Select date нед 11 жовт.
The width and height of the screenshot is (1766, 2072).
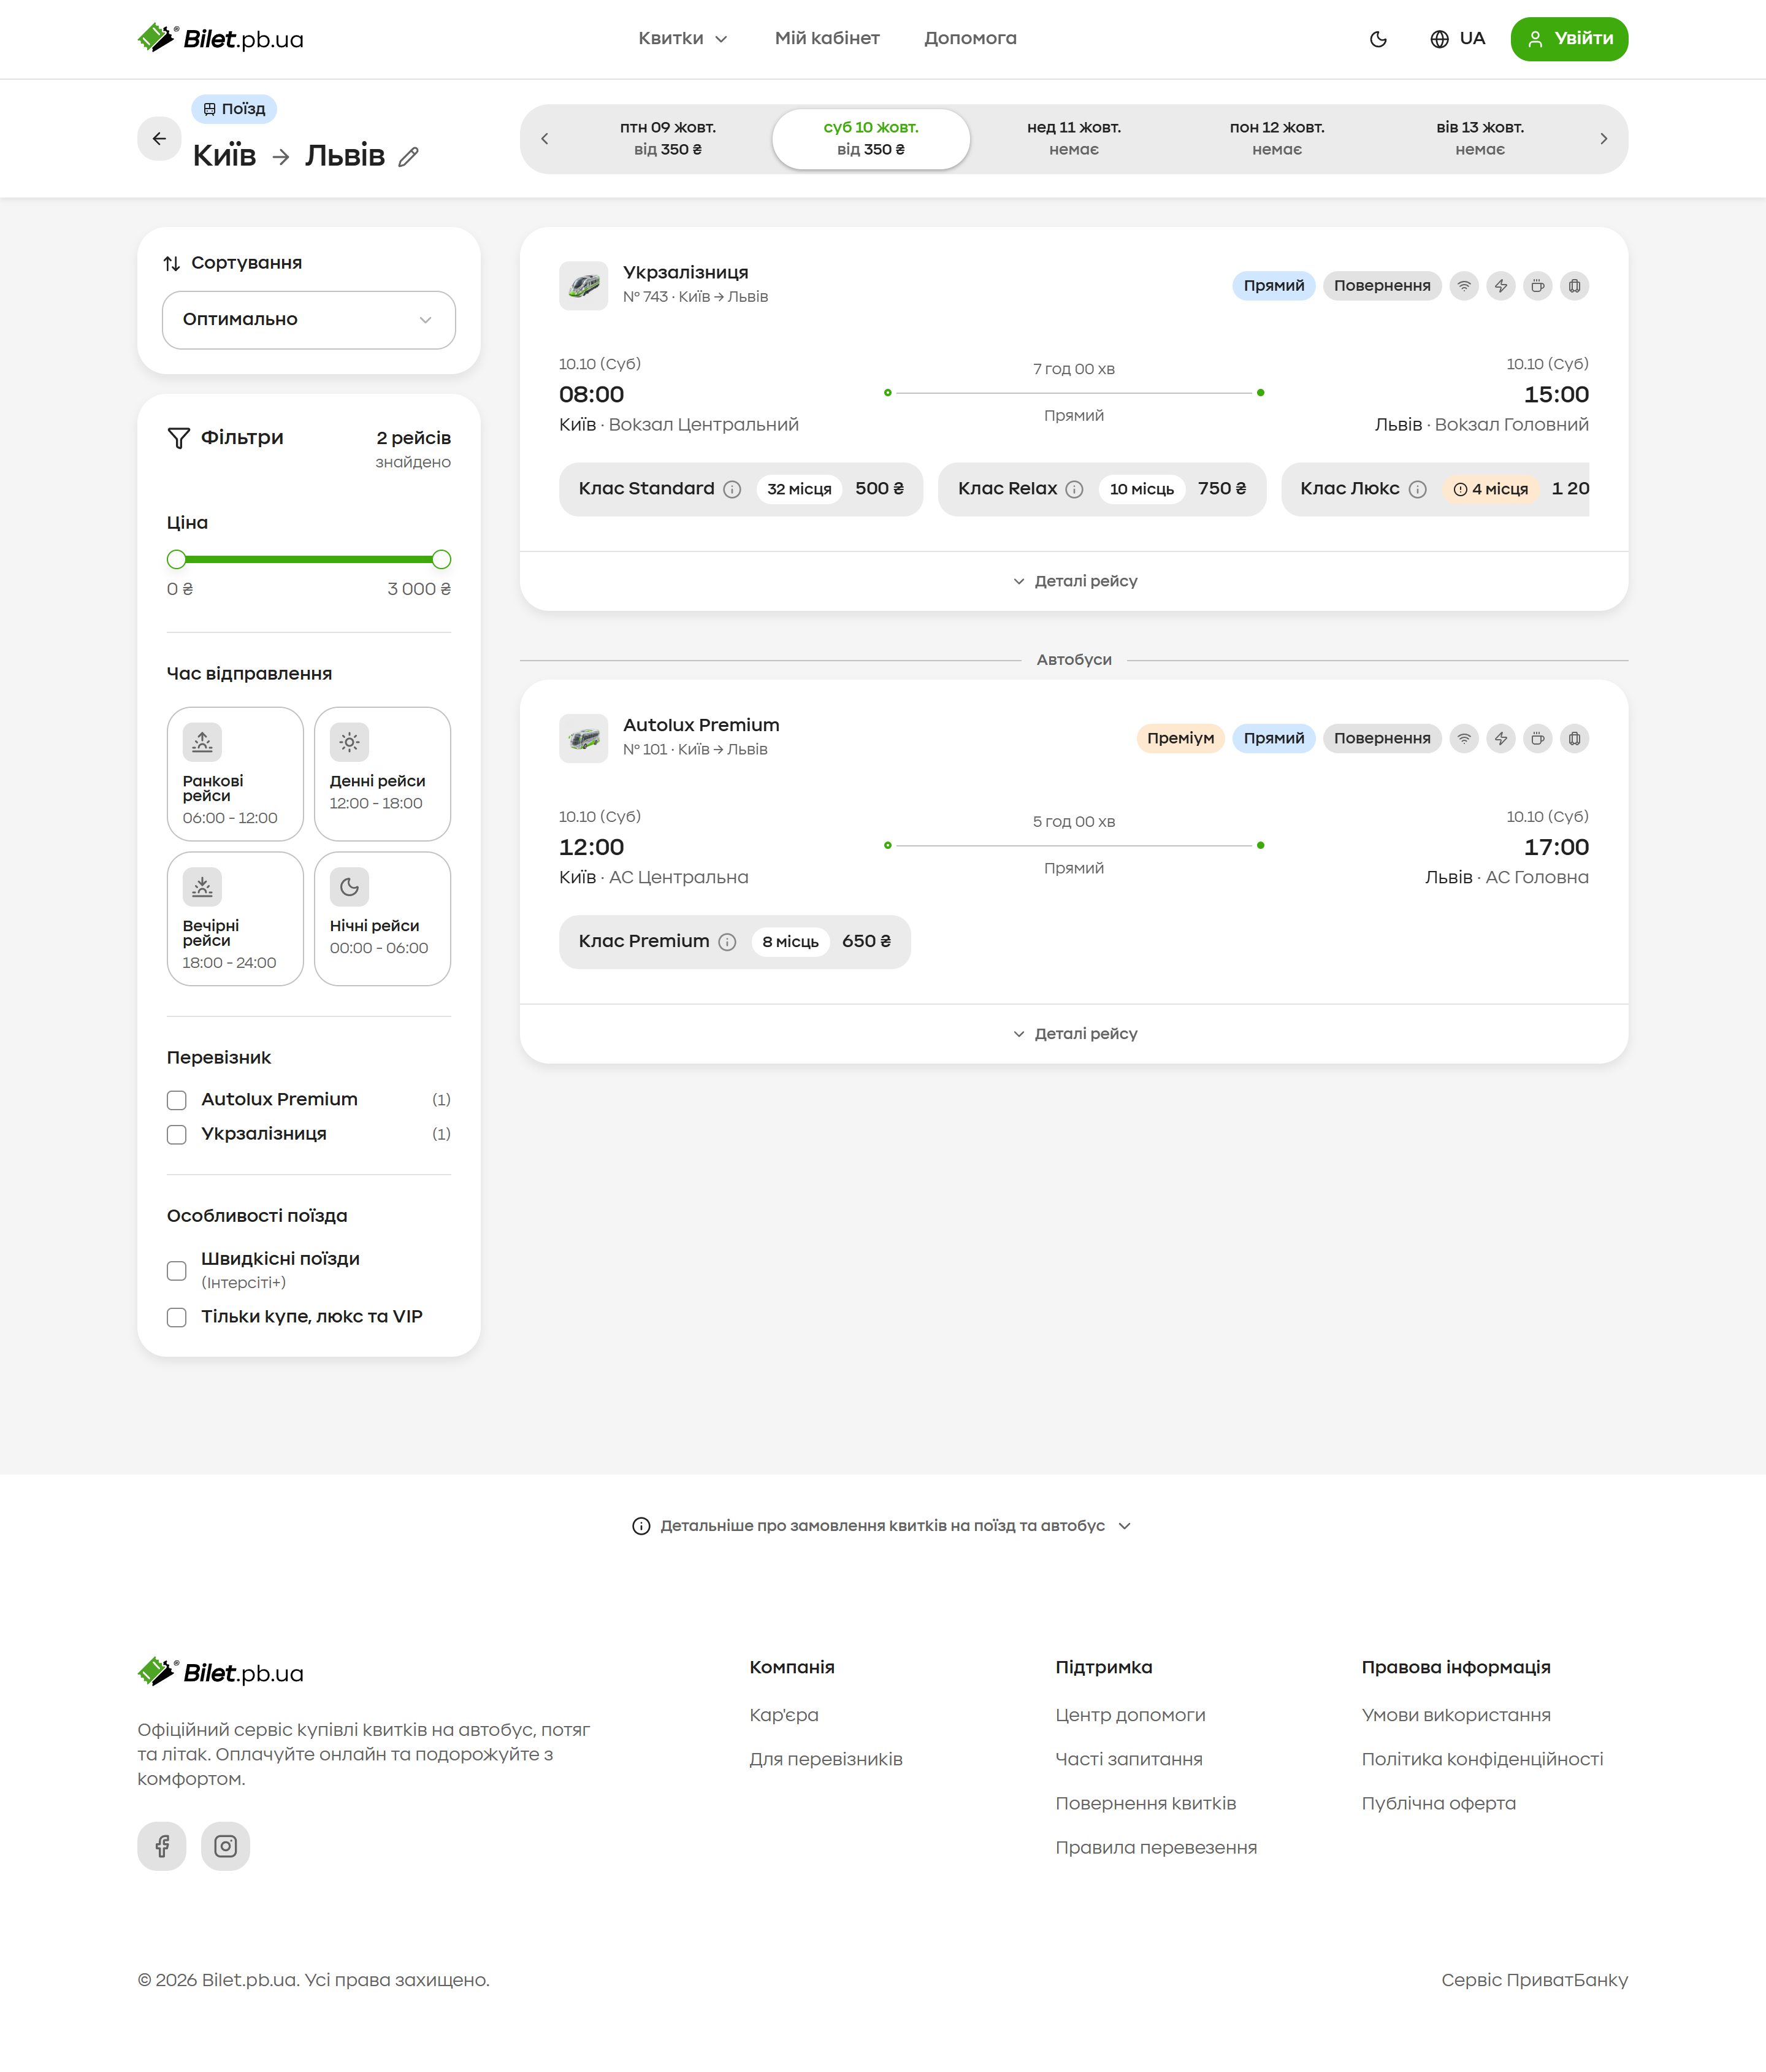pyautogui.click(x=1074, y=139)
